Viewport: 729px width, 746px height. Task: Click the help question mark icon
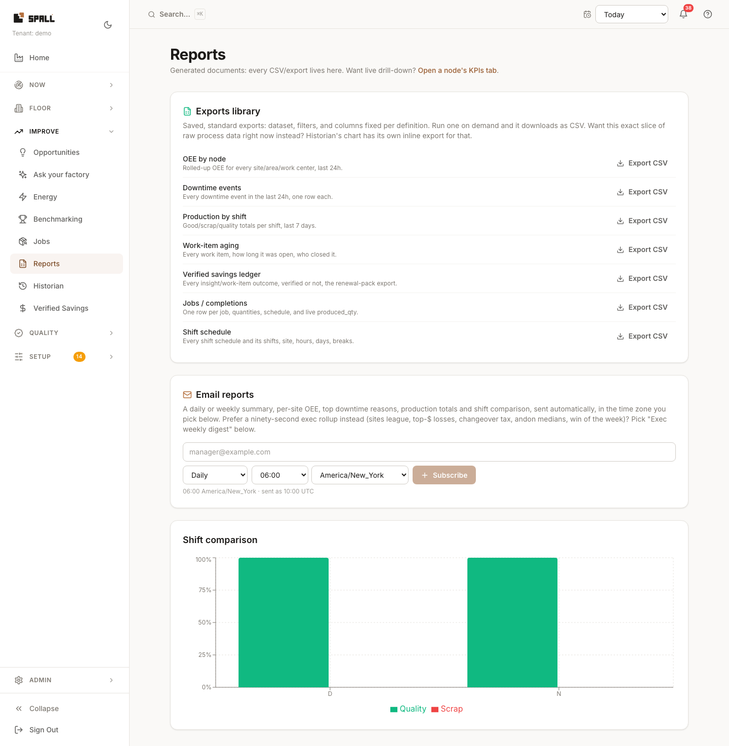click(708, 14)
